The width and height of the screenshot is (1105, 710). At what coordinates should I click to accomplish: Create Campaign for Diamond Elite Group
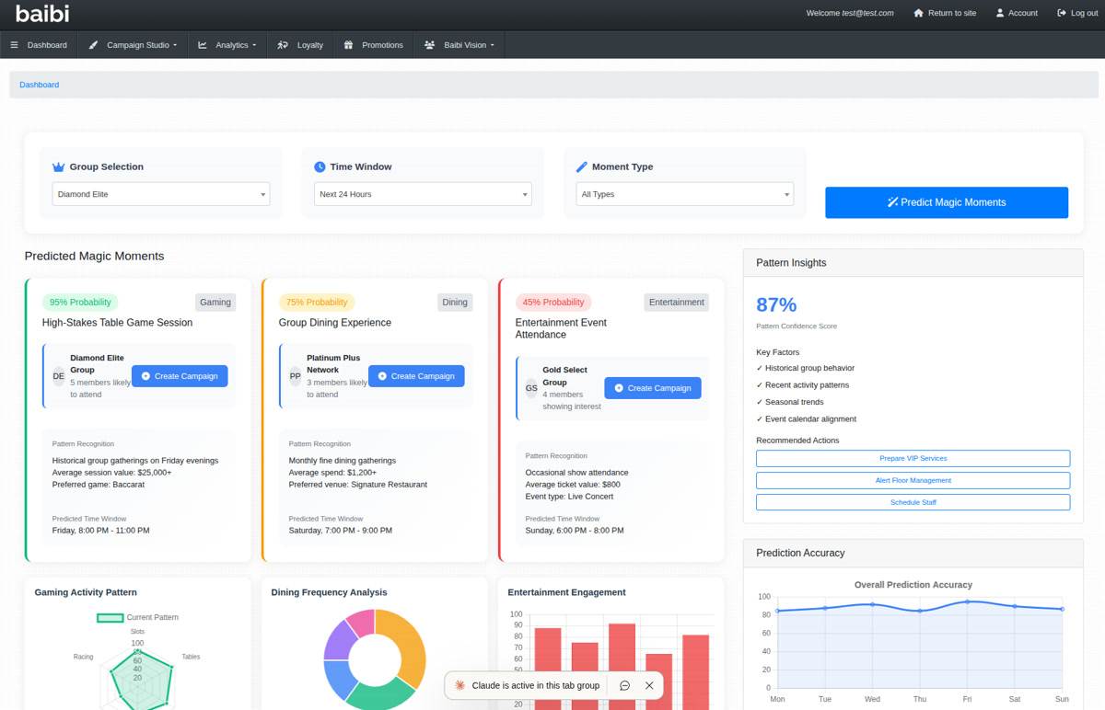click(180, 376)
